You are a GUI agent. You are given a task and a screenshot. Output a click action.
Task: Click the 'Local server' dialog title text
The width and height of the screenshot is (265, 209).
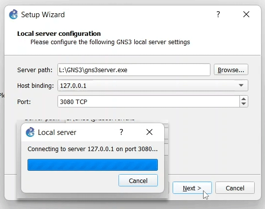[x=57, y=132]
